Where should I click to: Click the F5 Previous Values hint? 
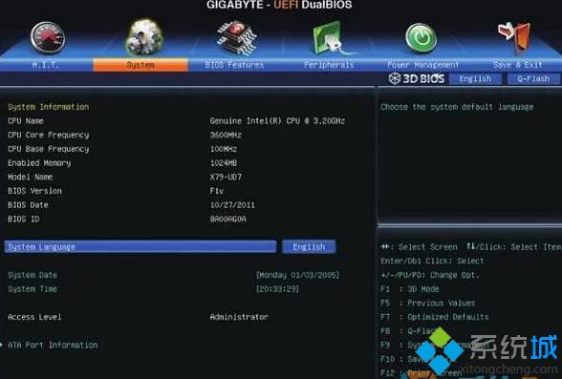(x=427, y=303)
